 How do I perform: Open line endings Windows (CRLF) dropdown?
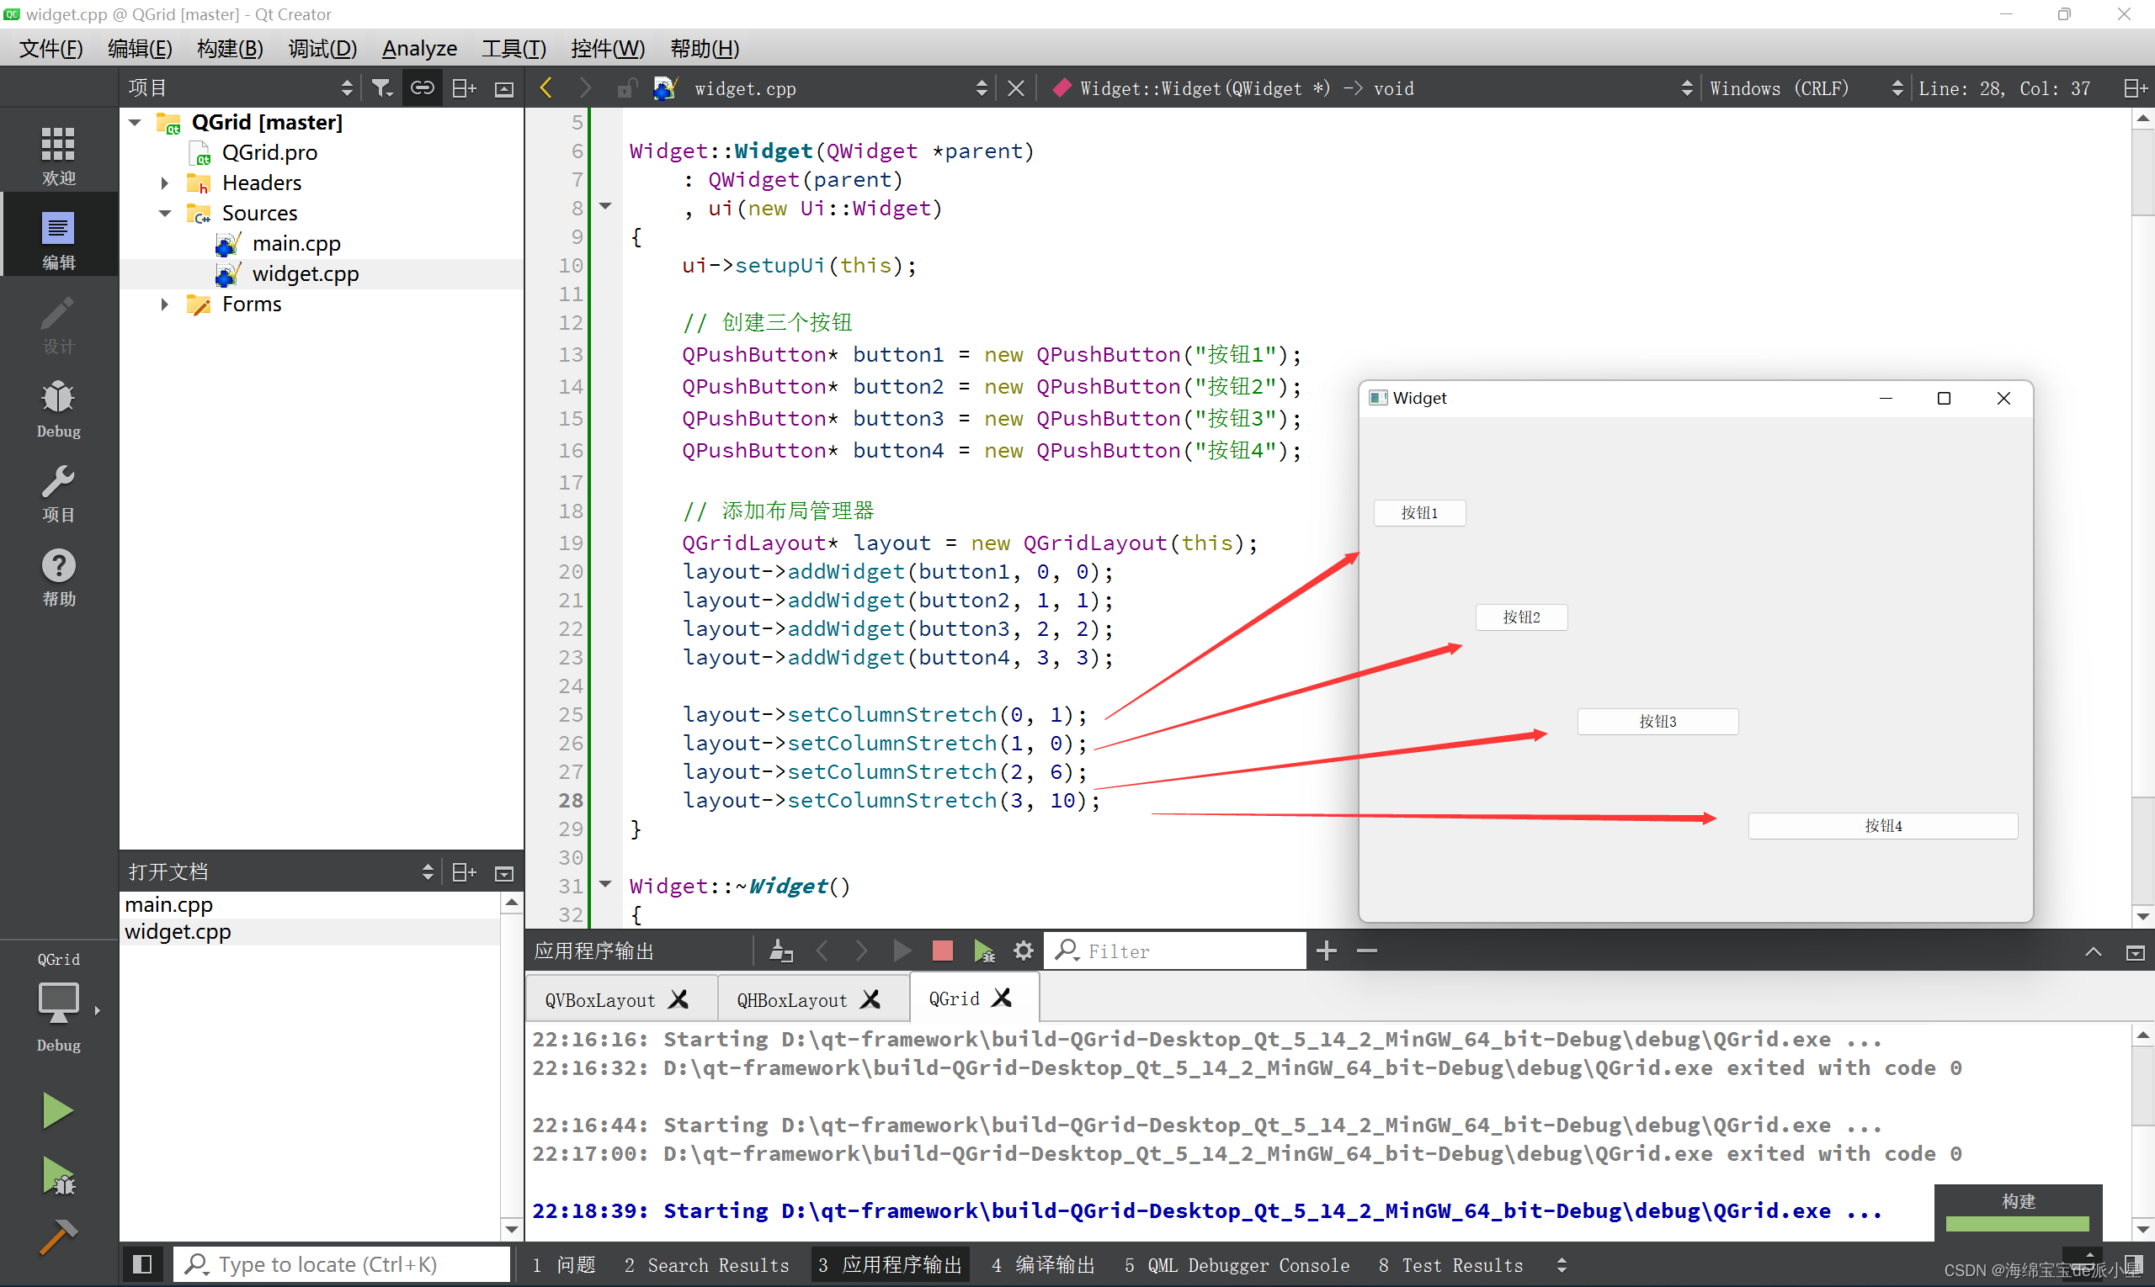[x=1806, y=87]
